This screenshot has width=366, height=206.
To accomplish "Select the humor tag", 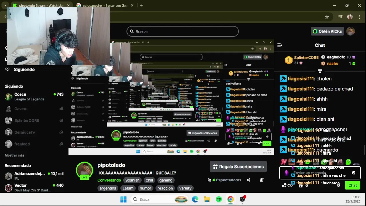I will [x=145, y=188].
